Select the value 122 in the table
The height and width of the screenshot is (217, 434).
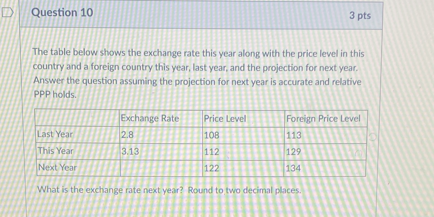[x=211, y=168]
